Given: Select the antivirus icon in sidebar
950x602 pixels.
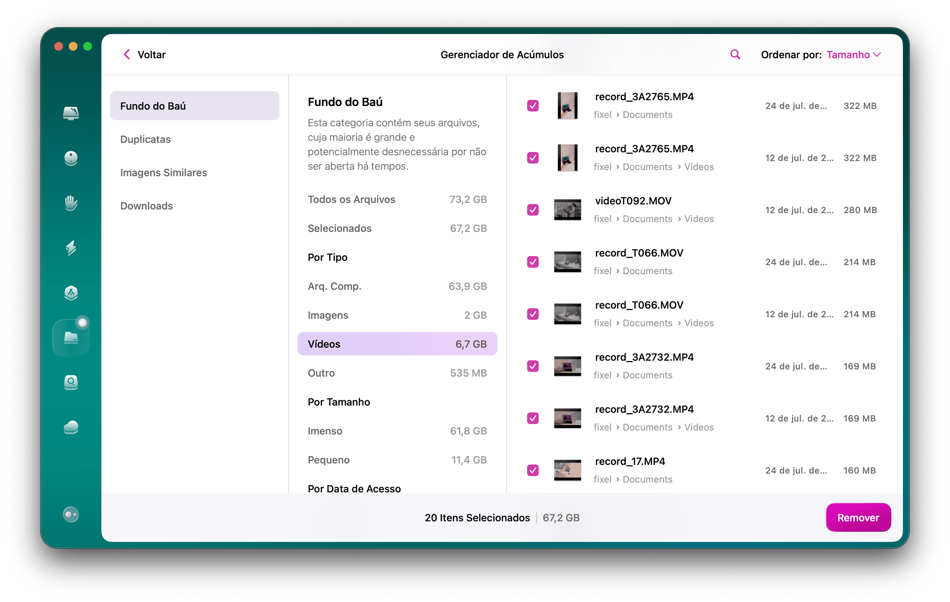Looking at the screenshot, I should (x=71, y=293).
